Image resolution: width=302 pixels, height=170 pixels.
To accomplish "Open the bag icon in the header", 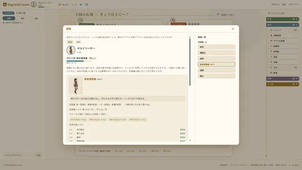I will pos(87,4).
